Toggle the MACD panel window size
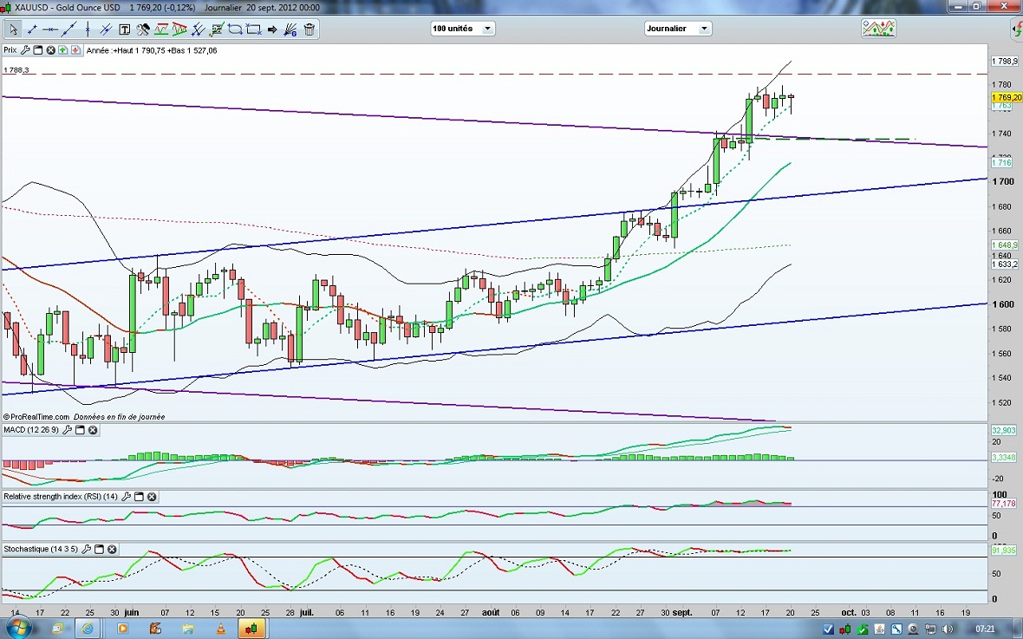Screen dimensions: 1023x639 pyautogui.click(x=79, y=430)
